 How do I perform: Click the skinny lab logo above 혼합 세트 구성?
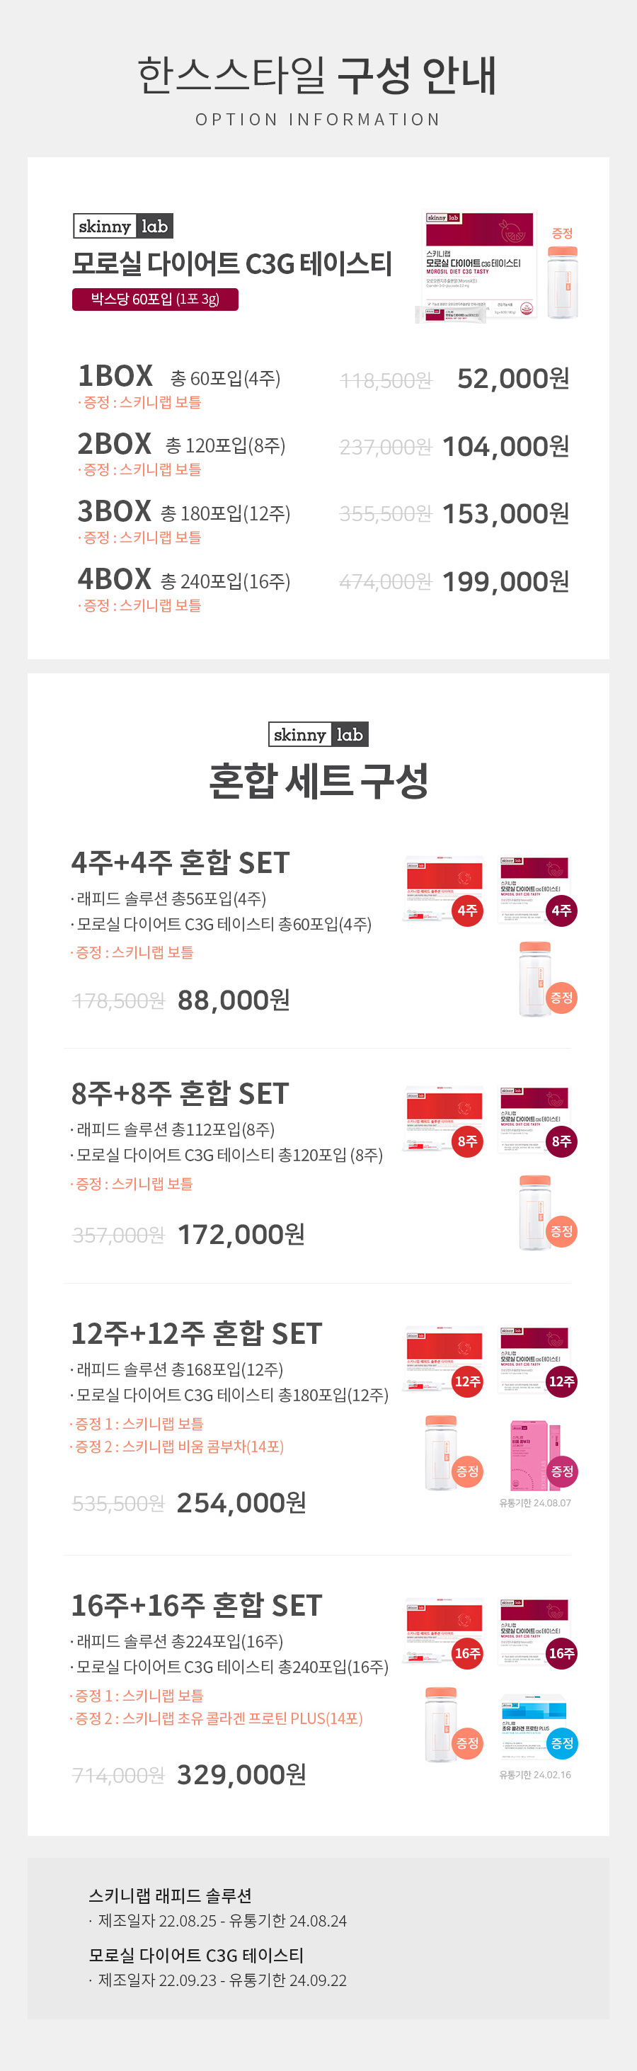click(318, 734)
